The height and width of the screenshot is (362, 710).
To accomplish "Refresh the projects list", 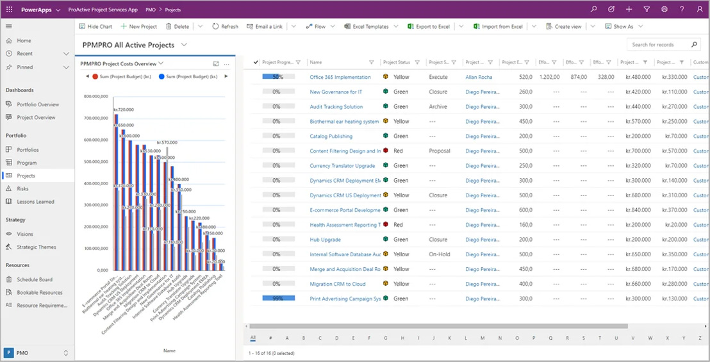I will (x=225, y=27).
